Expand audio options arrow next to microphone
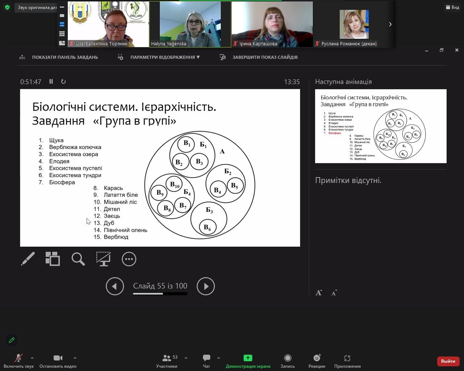 tap(32, 358)
